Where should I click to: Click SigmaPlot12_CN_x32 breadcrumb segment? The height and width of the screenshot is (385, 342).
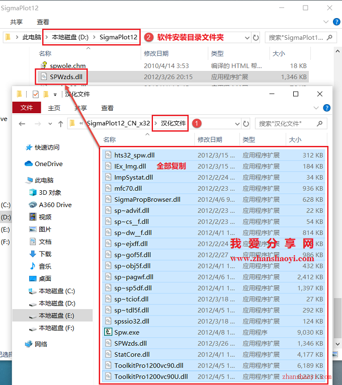point(118,123)
